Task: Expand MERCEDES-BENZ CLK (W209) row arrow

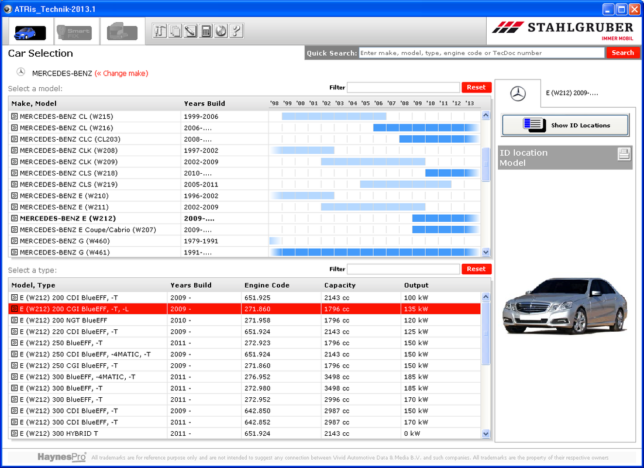Action: click(15, 161)
